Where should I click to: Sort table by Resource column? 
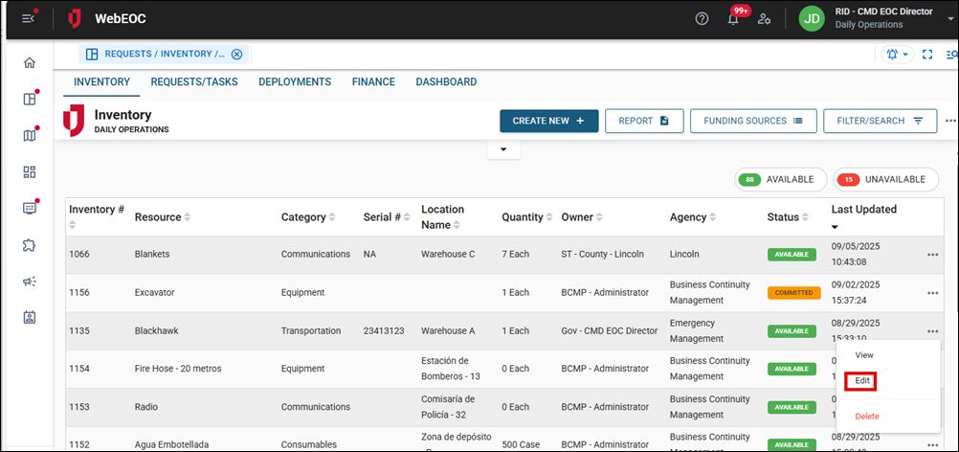163,217
